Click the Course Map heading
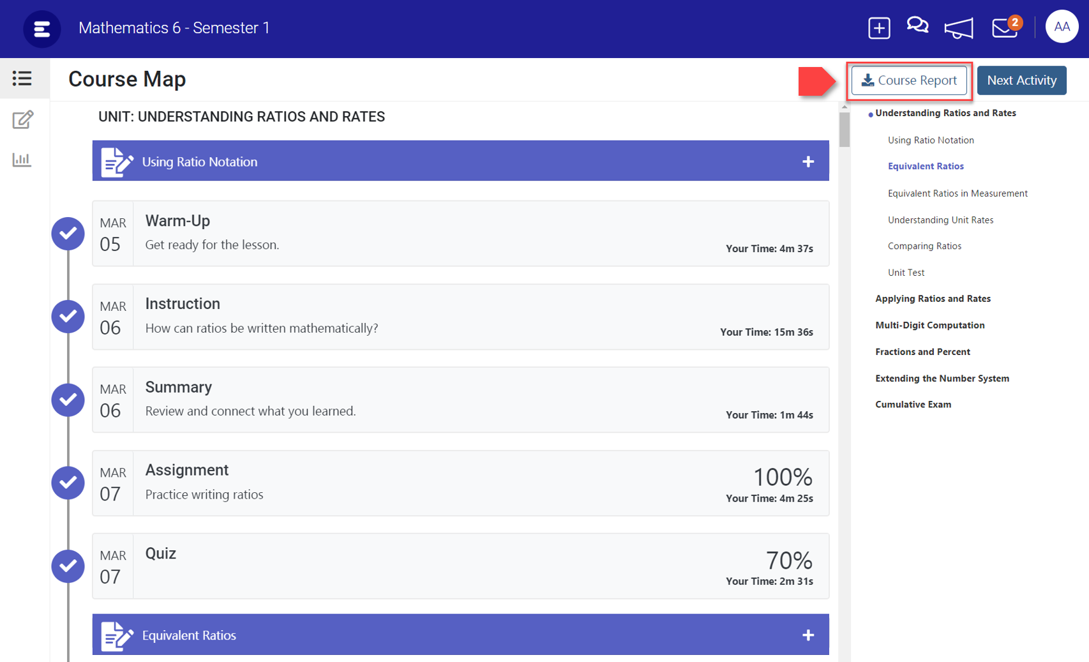Image resolution: width=1089 pixels, height=662 pixels. point(127,79)
